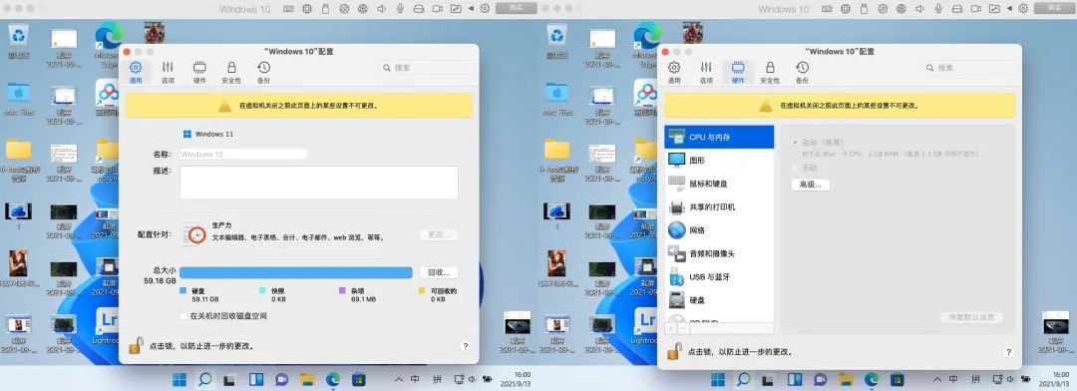
Task: Select the 共享的打印机 printer icon
Action: coord(676,206)
